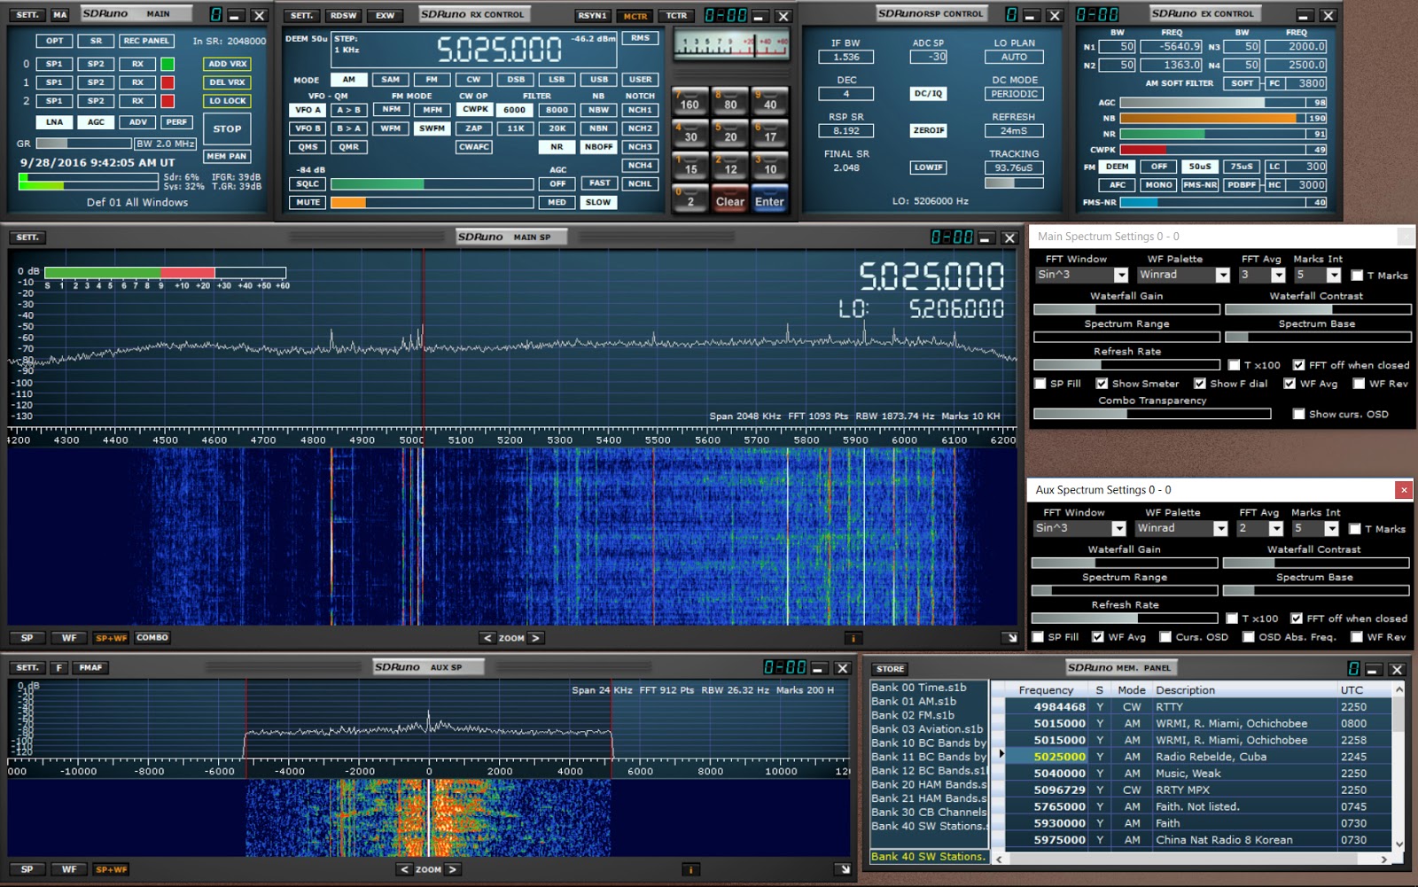Click info icon in main spectrum window
This screenshot has width=1418, height=887.
(x=853, y=638)
